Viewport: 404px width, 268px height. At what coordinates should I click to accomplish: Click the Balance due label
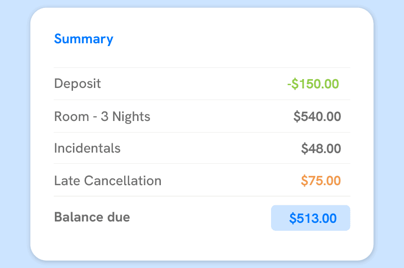[x=92, y=217]
